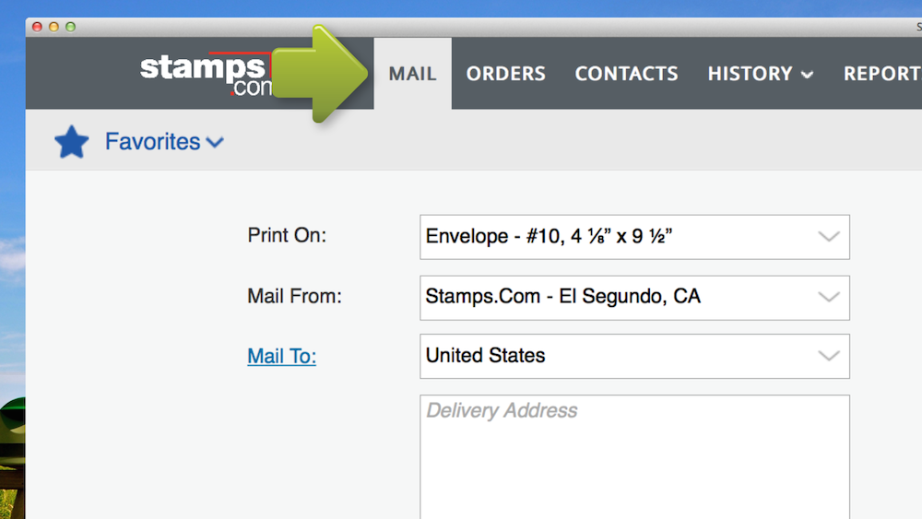This screenshot has width=922, height=519.
Task: Expand the chevron next to HISTORY
Action: (x=808, y=76)
